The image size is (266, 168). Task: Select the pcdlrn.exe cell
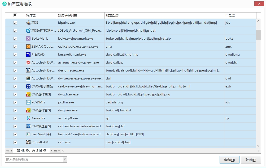pos(81,102)
